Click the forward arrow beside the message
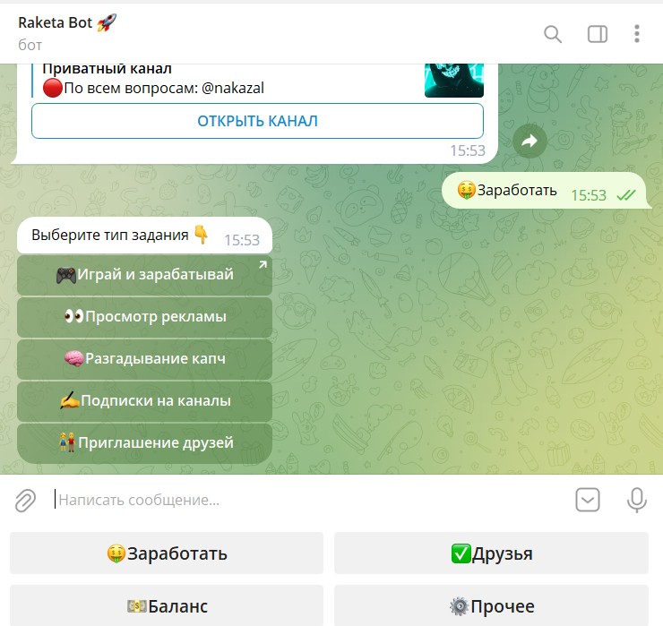Screen dimensions: 663x626 530,141
